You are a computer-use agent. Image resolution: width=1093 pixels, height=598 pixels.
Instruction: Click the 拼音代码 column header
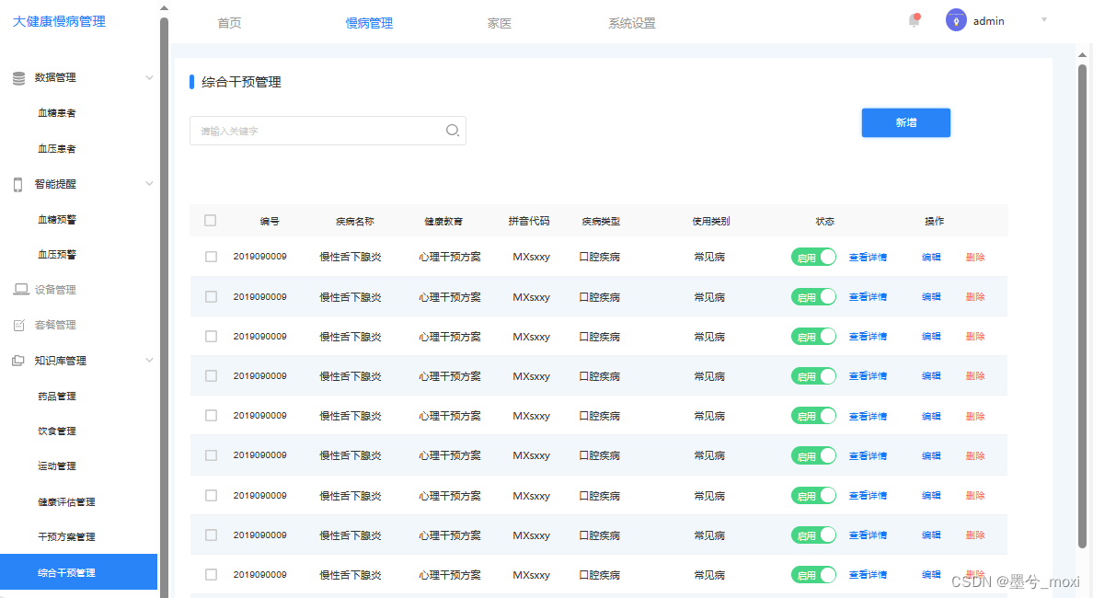[529, 221]
